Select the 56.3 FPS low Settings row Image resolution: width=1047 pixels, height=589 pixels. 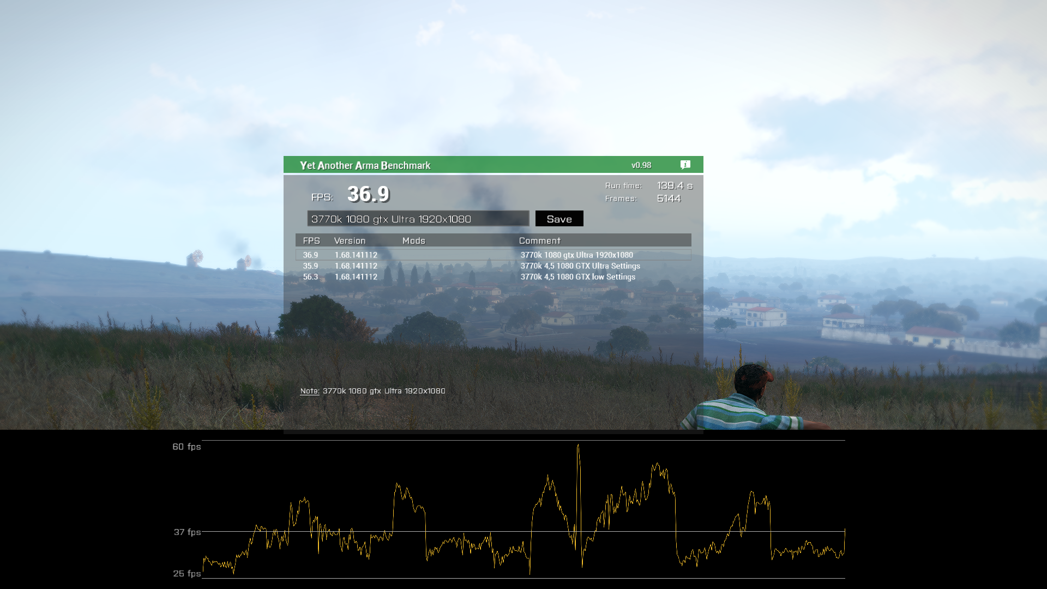pyautogui.click(x=493, y=277)
